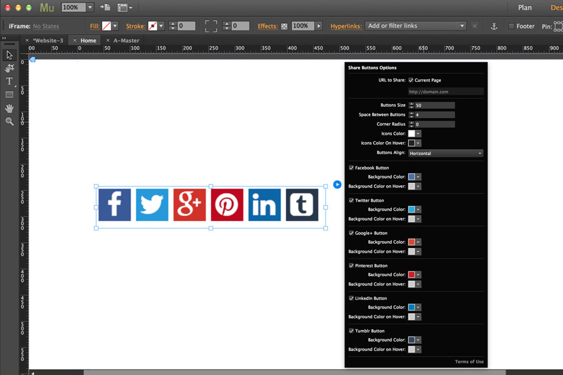The image size is (563, 375).
Task: Toggle the LinkedIn Button checkbox
Action: coord(351,298)
